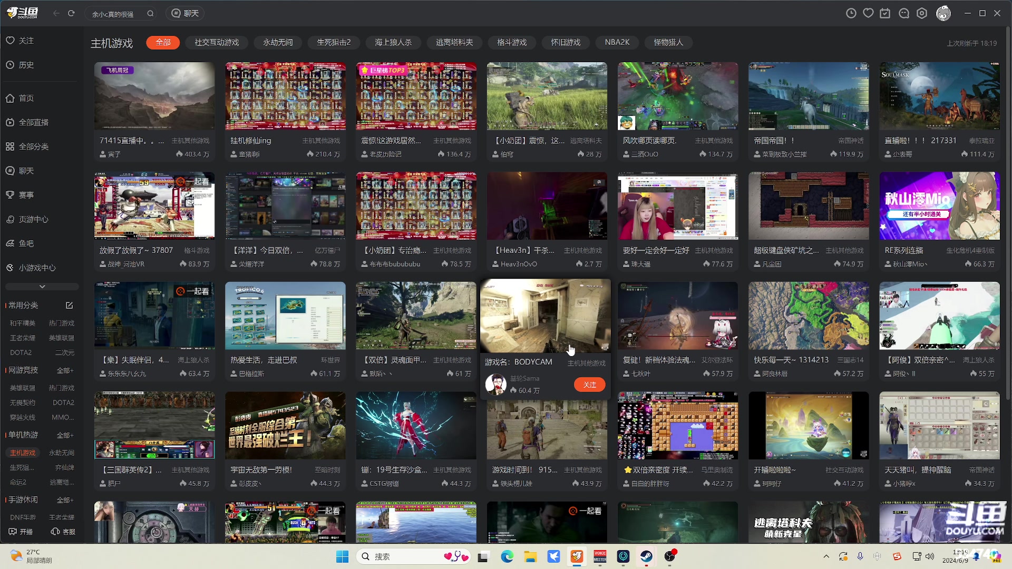Expand the sidebar navigation chevron
Screen dimensions: 1012x569
[x=42, y=287]
